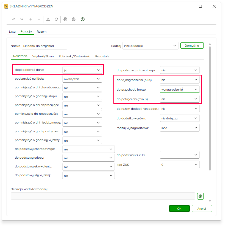Add a new item with plus icon

(x=31, y=19)
